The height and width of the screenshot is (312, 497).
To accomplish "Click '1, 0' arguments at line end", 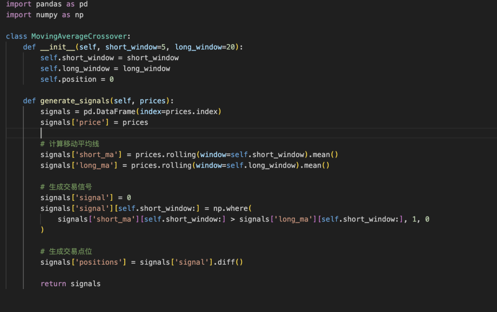I will tap(421, 219).
